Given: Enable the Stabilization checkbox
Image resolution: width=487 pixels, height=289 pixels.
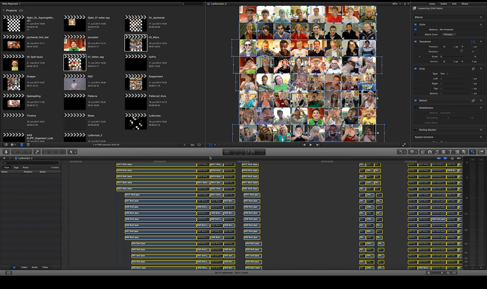Looking at the screenshot, I should click(x=416, y=108).
